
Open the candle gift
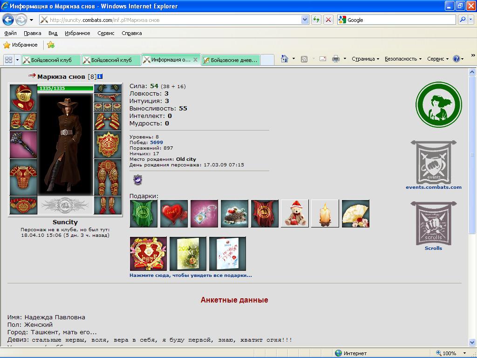tap(325, 213)
